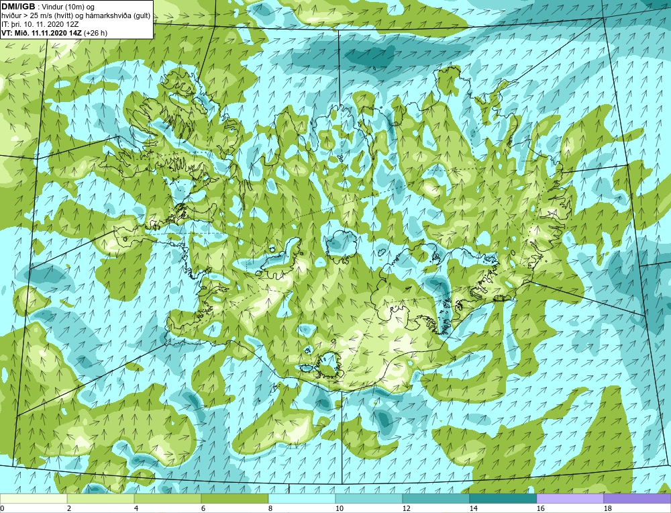The width and height of the screenshot is (671, 513).
Task: Click the legend tick label '18'
Action: click(x=608, y=509)
